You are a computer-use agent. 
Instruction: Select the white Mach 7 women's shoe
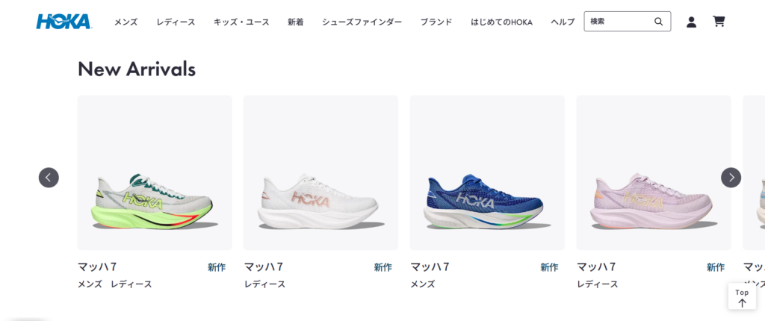click(x=320, y=172)
